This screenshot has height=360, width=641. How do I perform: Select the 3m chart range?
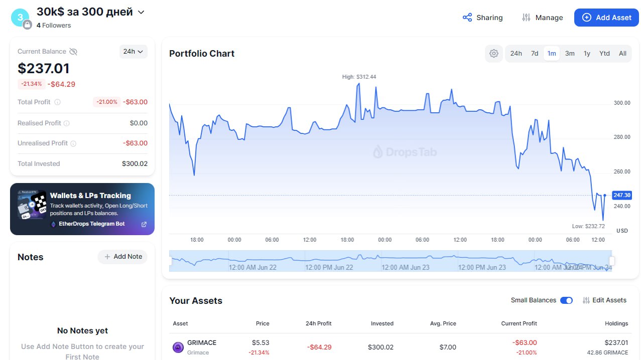[x=570, y=54]
